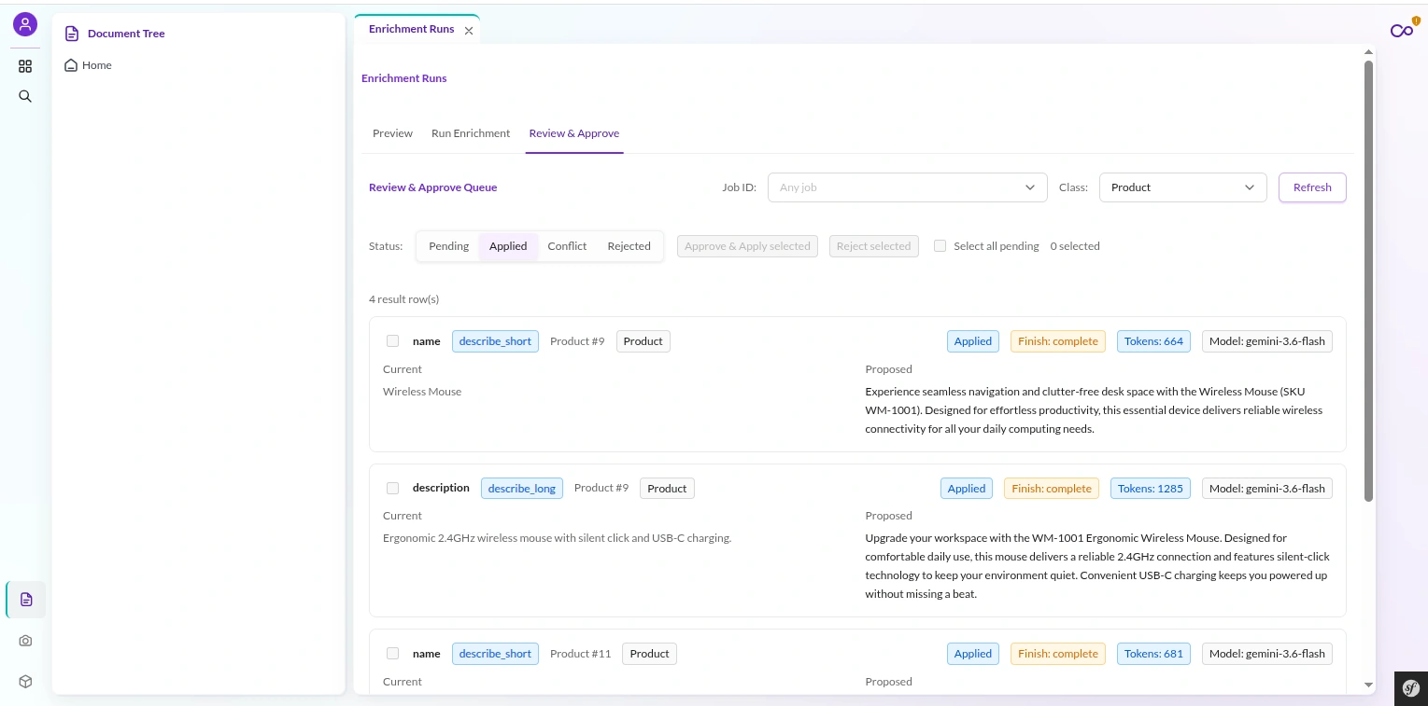Click Applied badge on Tokens: 664 row
The image size is (1428, 706).
pyautogui.click(x=973, y=341)
